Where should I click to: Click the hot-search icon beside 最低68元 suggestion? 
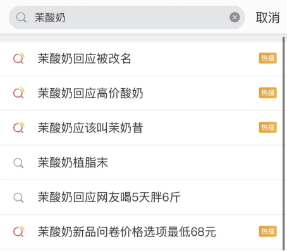(19, 231)
